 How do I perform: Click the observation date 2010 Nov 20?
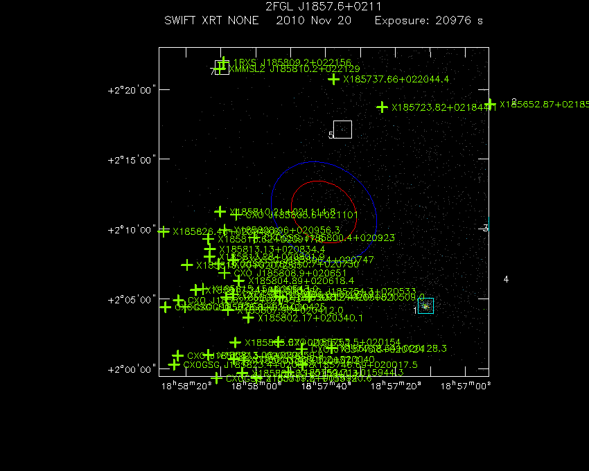(314, 20)
